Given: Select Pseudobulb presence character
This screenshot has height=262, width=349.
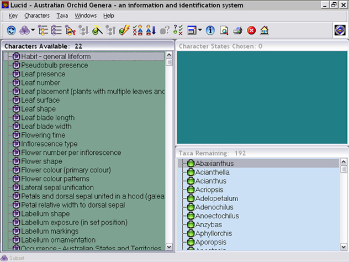Looking at the screenshot, I should 55,65.
